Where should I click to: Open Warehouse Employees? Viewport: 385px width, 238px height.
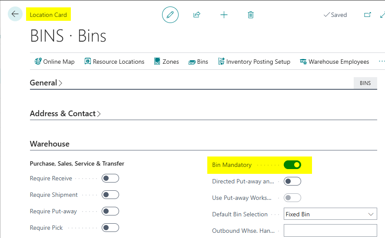coord(335,62)
